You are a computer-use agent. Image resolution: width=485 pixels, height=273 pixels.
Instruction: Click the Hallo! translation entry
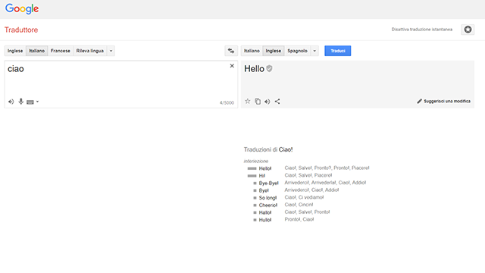[265, 212]
